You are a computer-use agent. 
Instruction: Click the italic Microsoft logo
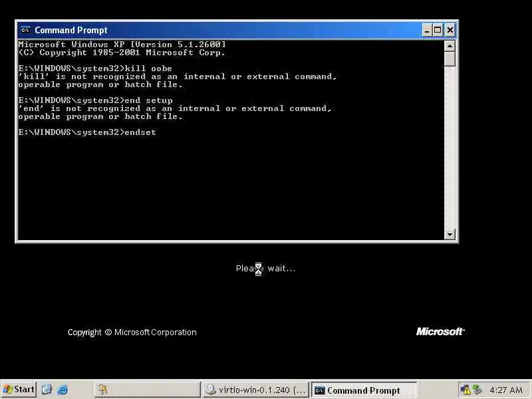(x=440, y=331)
